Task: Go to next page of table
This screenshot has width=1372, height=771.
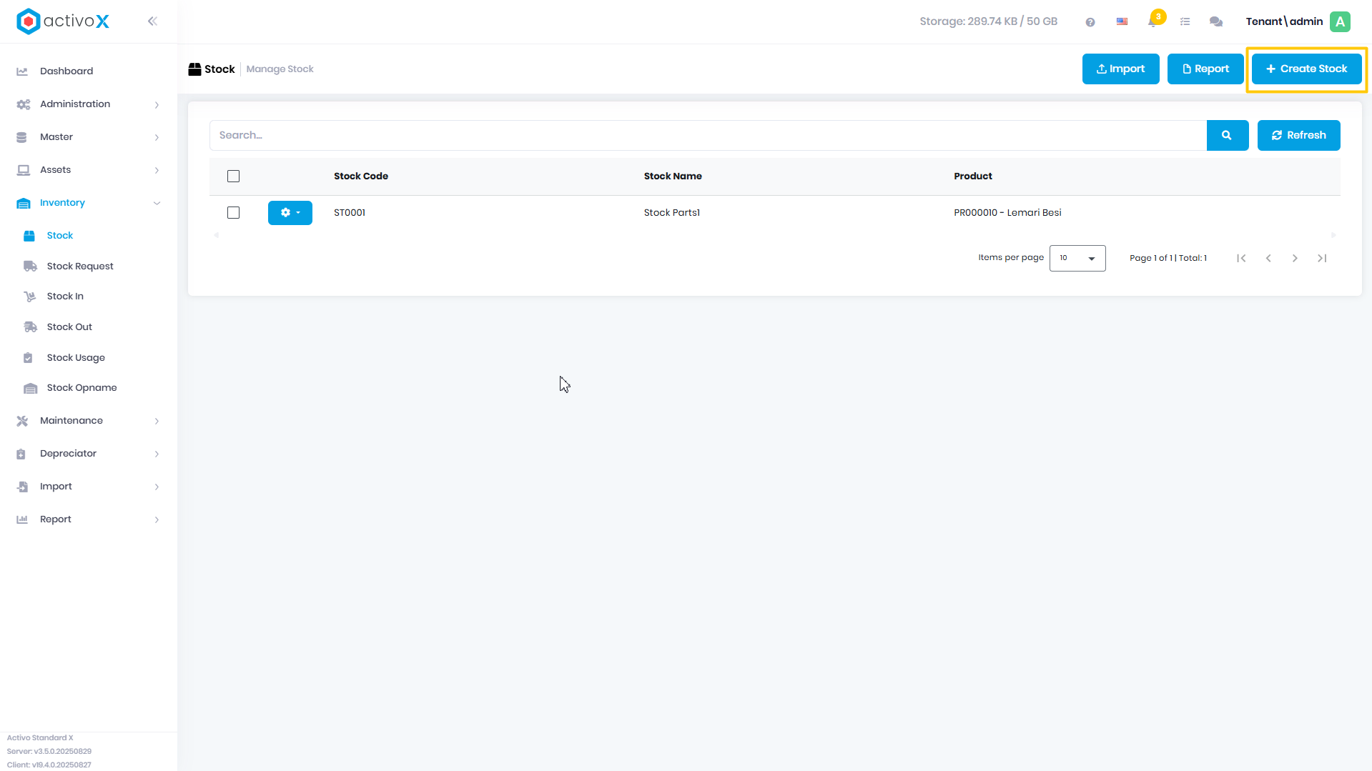Action: pos(1295,258)
